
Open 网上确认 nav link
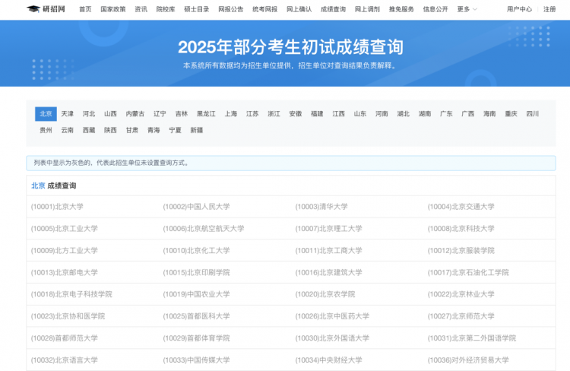(x=299, y=9)
